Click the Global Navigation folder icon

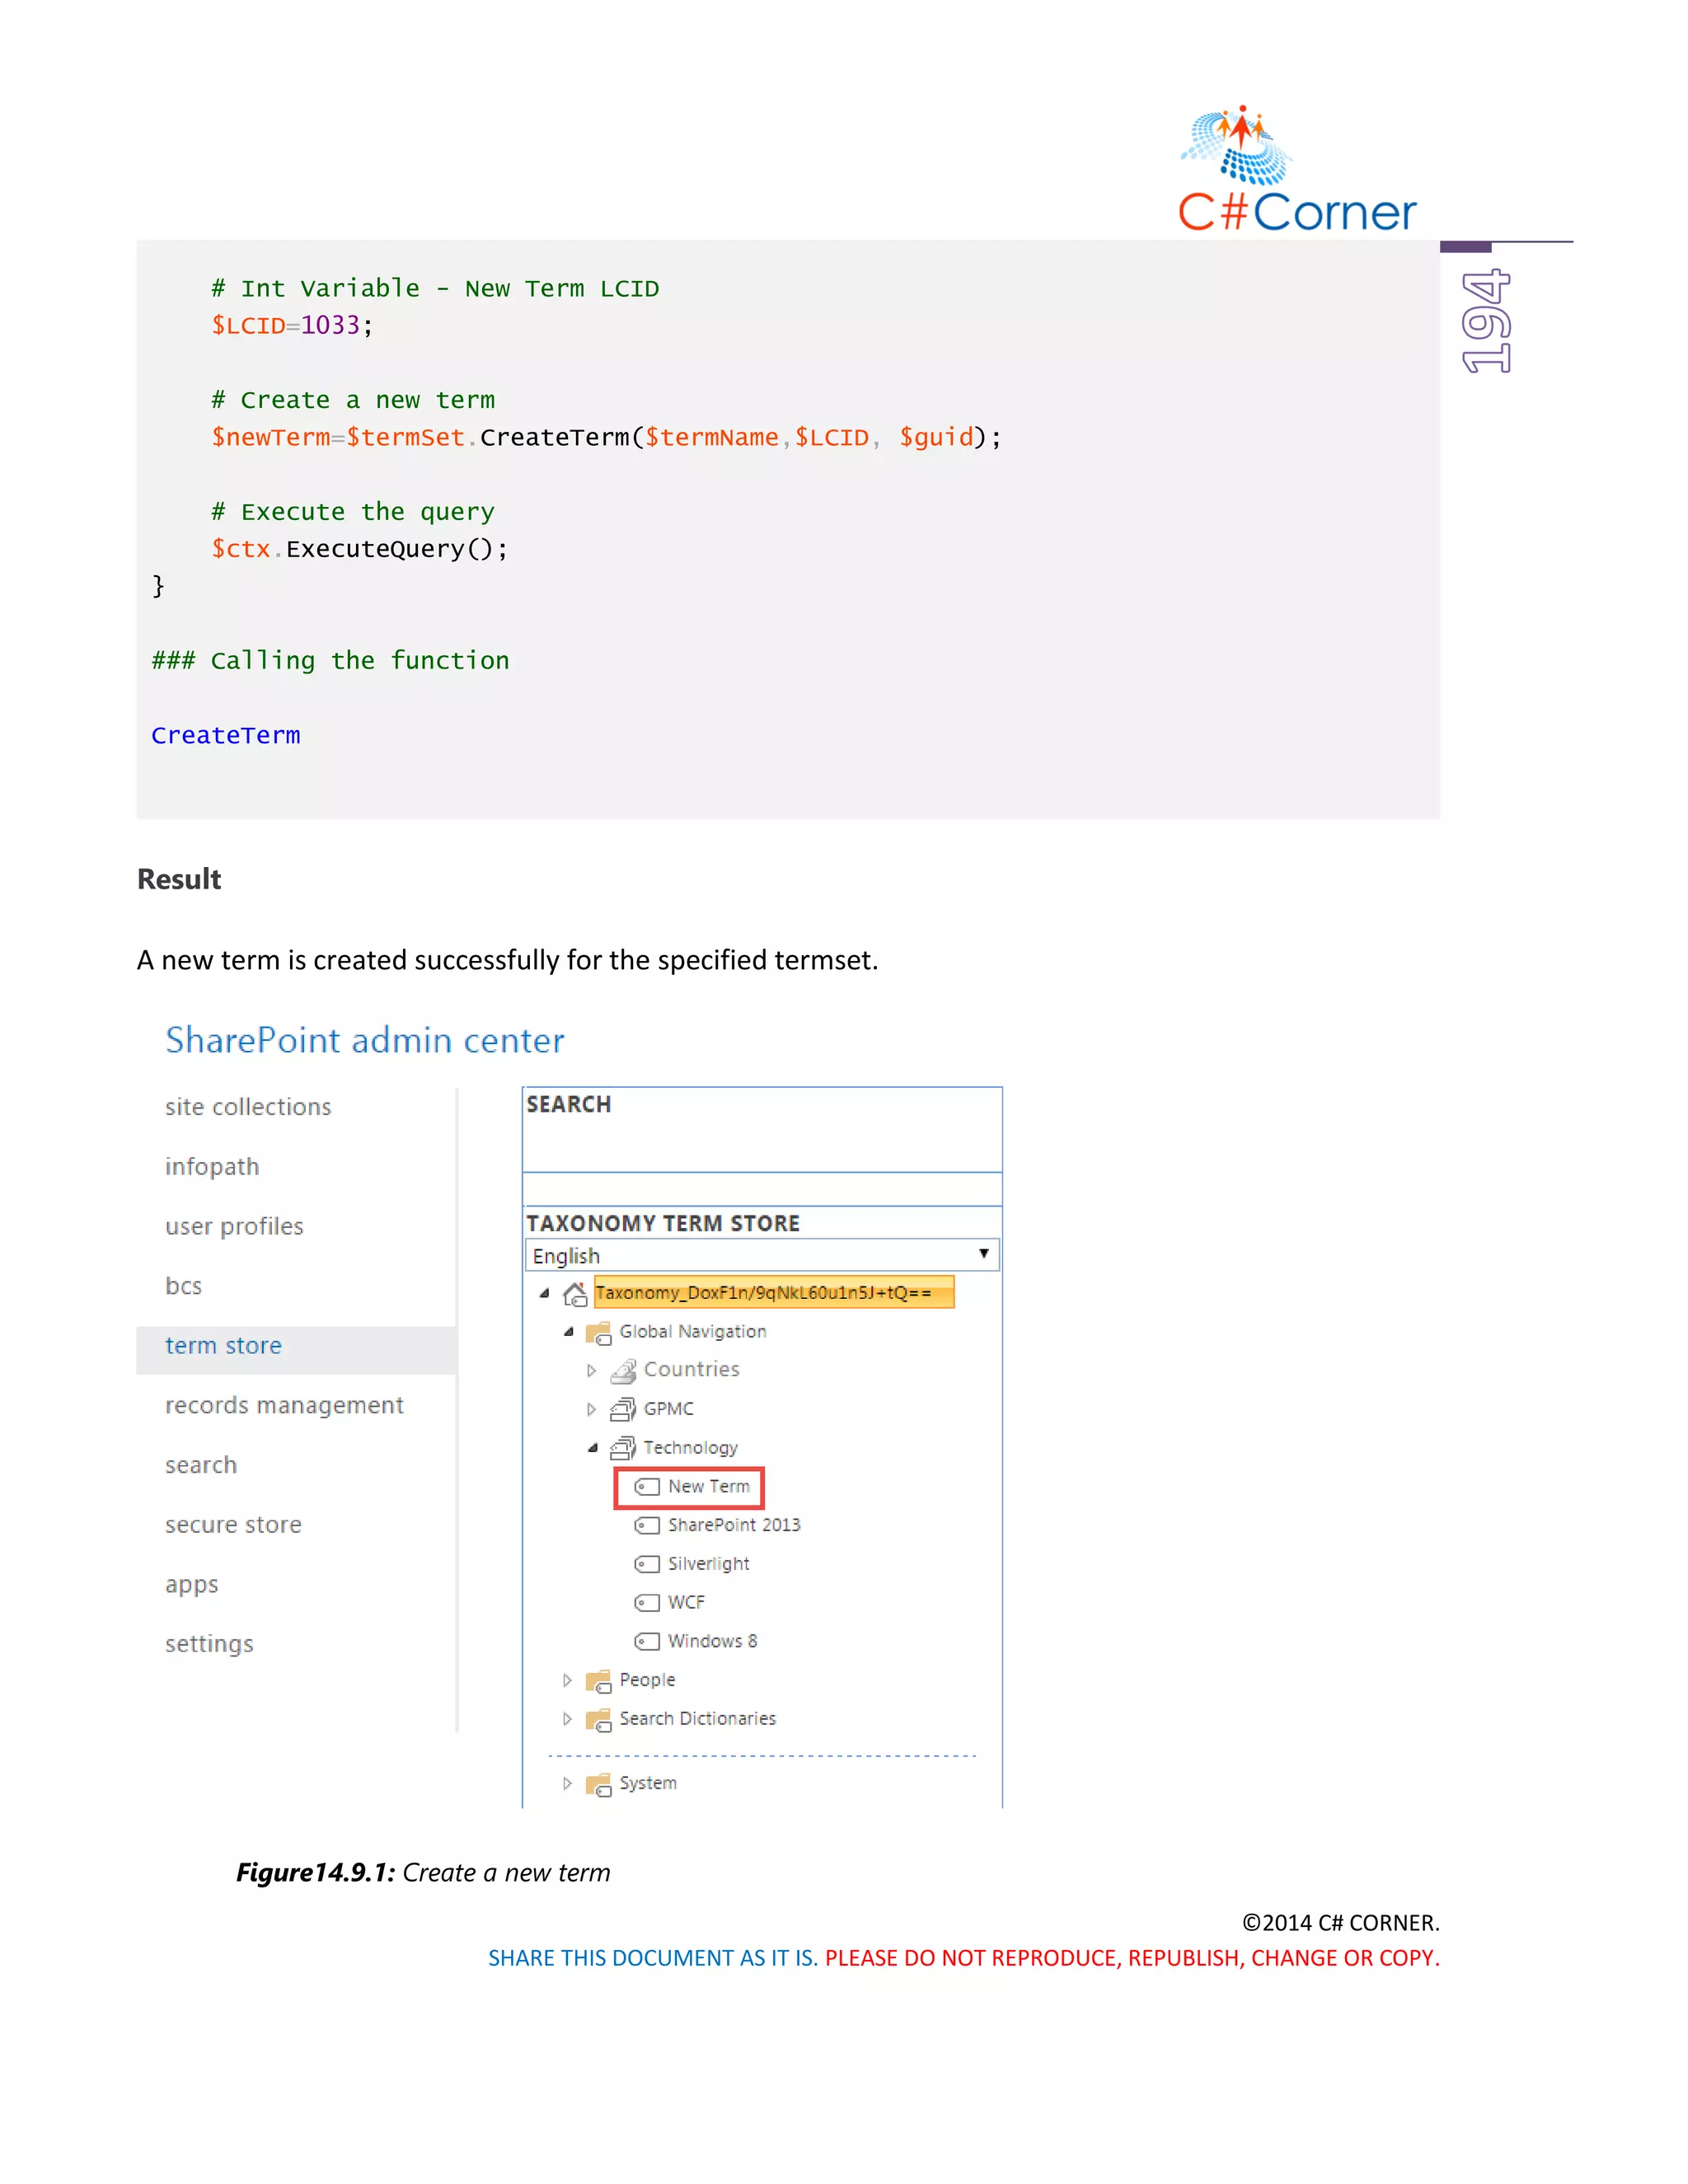[599, 1333]
